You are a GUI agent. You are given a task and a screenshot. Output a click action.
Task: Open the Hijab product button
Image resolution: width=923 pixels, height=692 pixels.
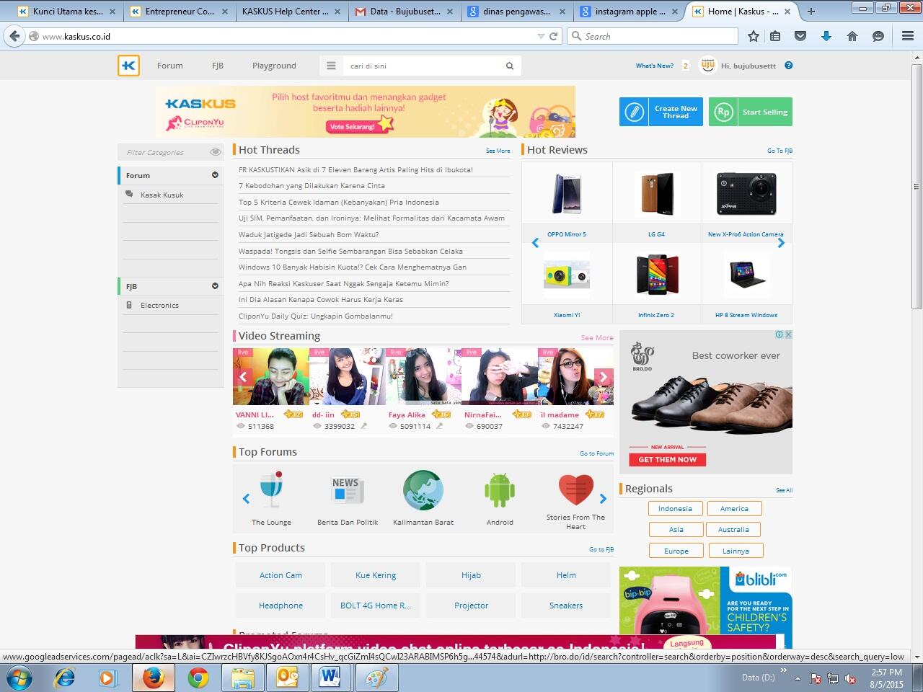(x=471, y=575)
